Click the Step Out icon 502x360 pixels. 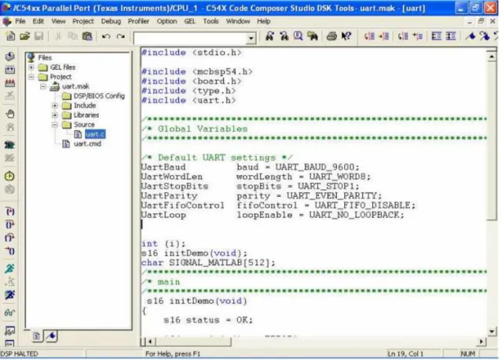(x=10, y=238)
